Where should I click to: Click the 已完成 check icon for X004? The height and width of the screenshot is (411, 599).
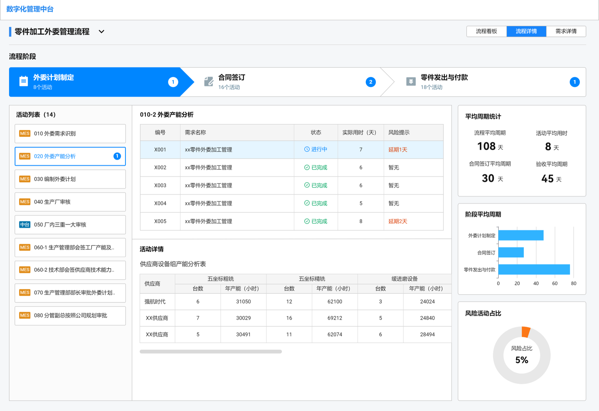pyautogui.click(x=307, y=203)
